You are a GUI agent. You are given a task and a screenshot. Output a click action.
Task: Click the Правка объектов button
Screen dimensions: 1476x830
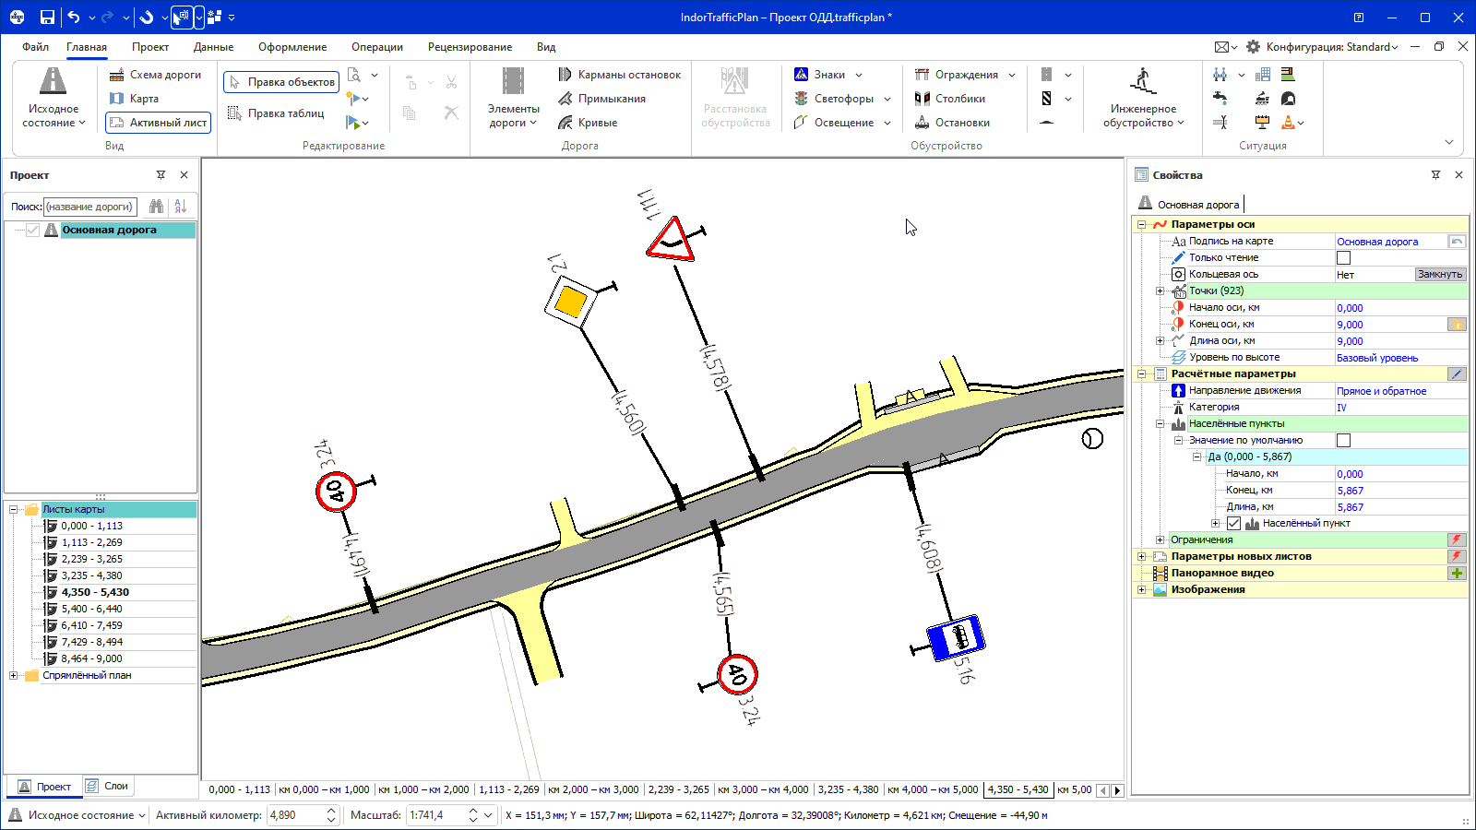click(x=281, y=82)
